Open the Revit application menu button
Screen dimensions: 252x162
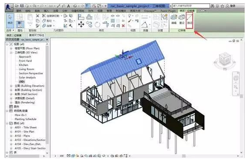point(9,8)
